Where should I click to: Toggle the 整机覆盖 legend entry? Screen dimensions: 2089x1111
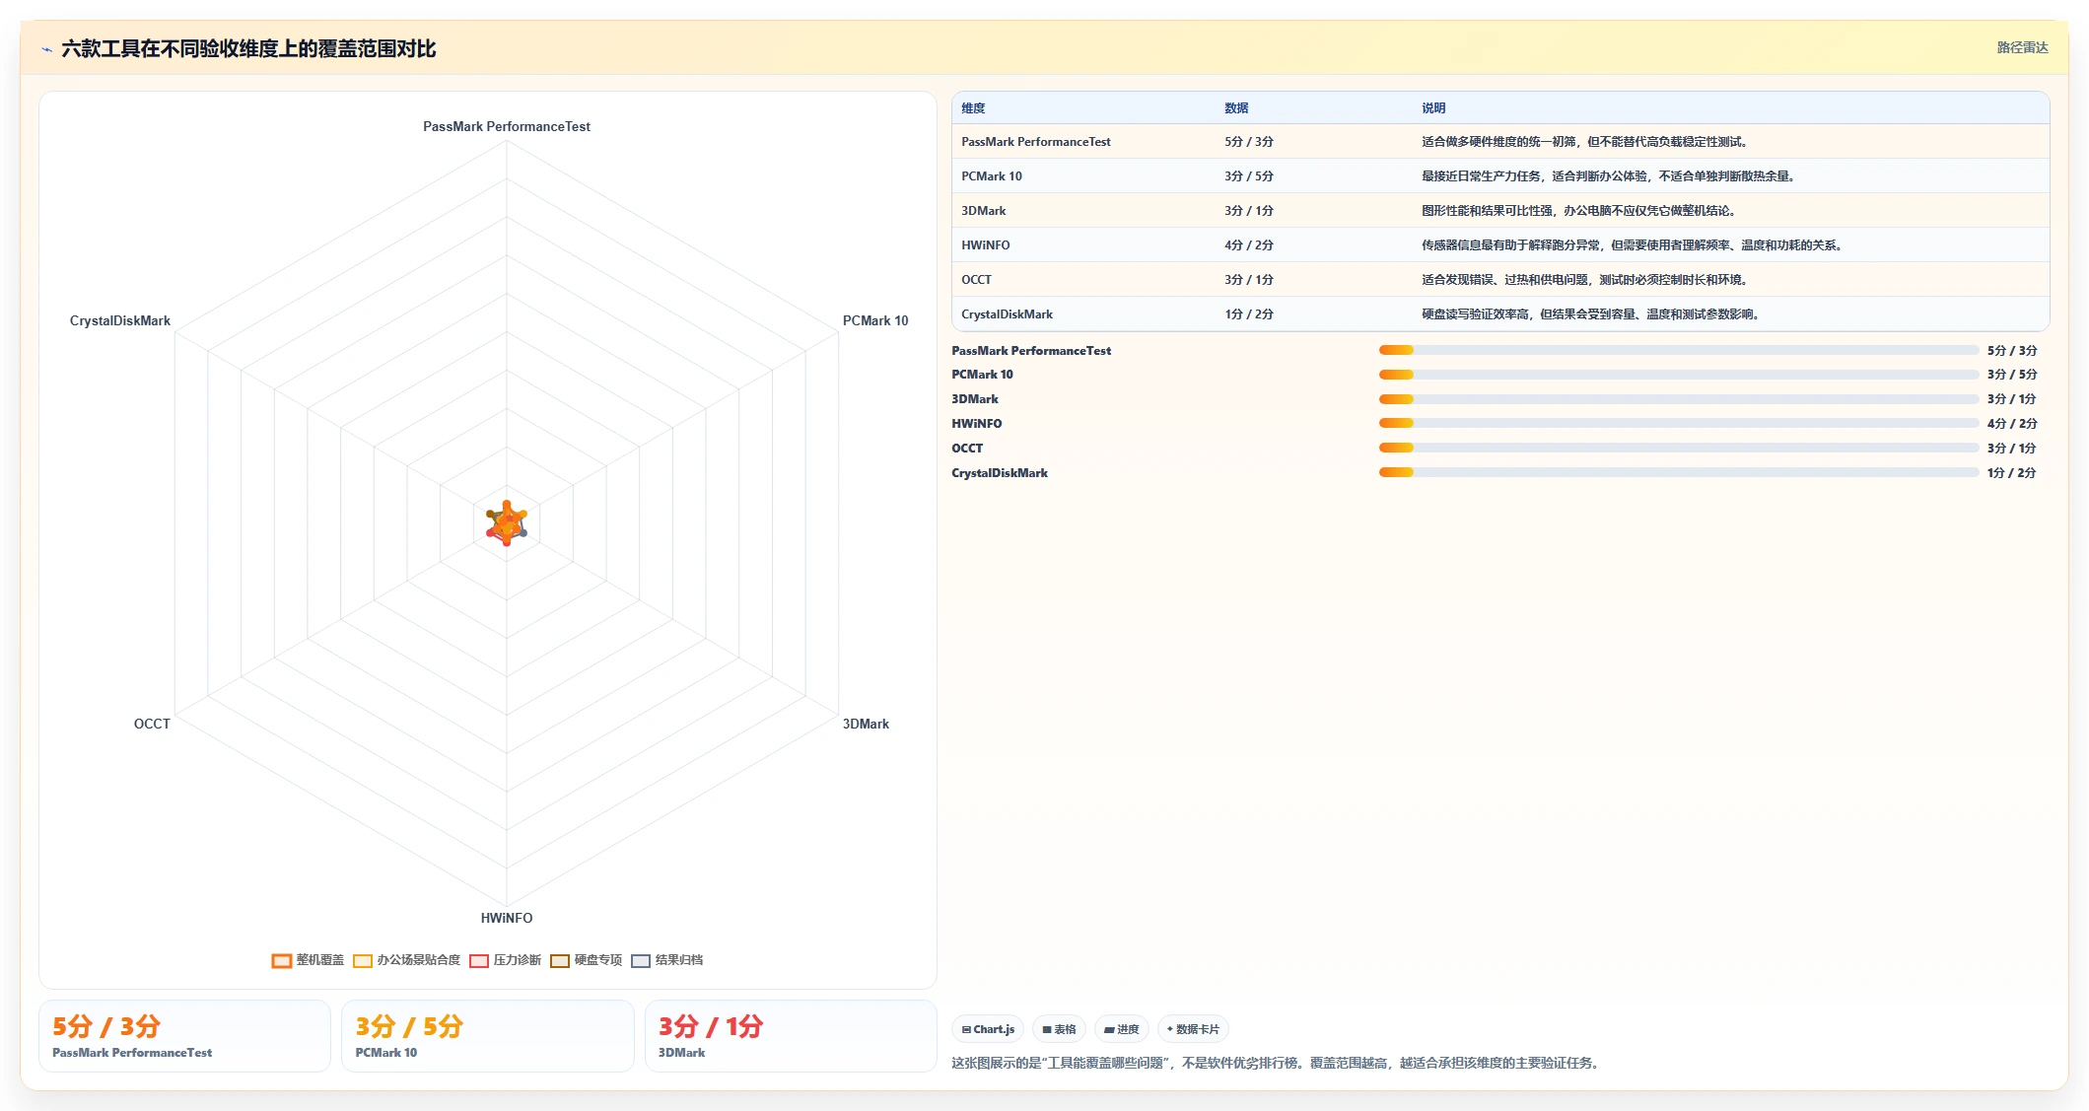coord(308,960)
